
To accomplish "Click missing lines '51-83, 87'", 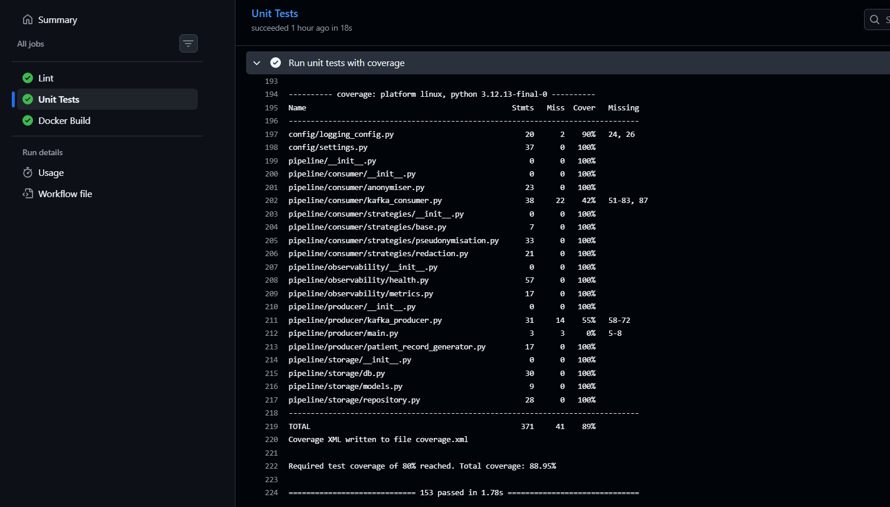I will 628,201.
